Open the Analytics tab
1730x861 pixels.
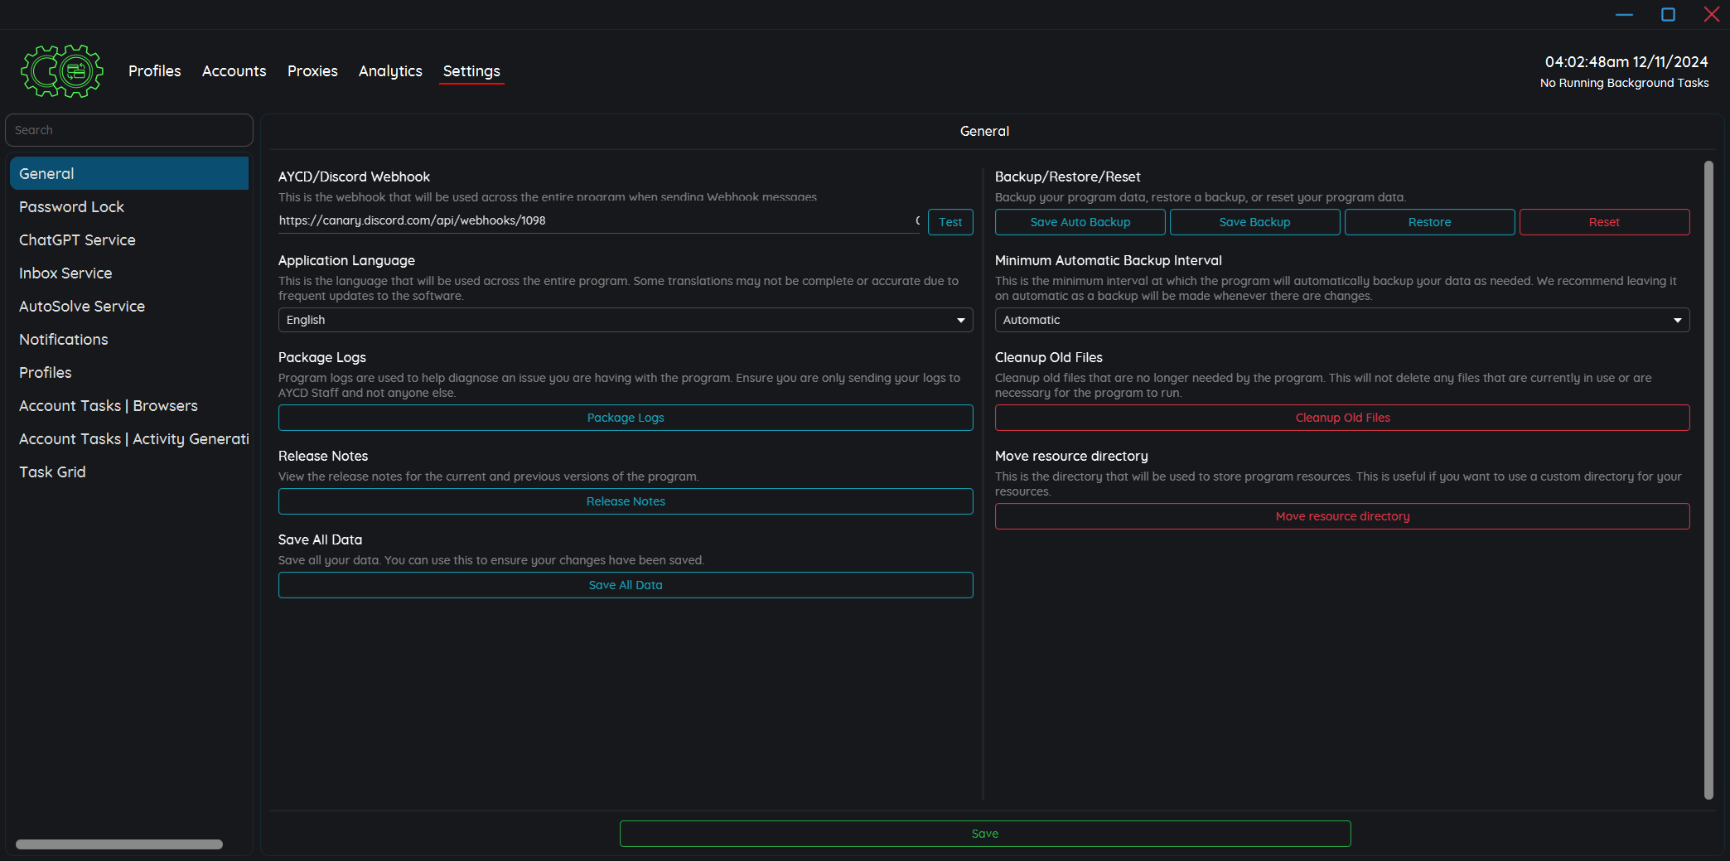click(x=390, y=71)
